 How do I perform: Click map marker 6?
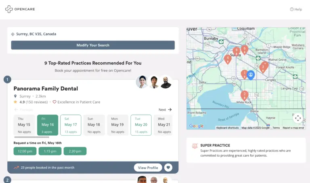[245, 50]
